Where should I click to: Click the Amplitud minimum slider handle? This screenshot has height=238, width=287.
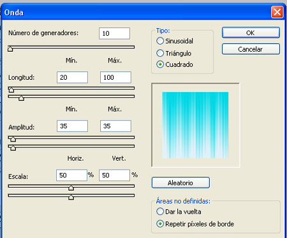coord(13,139)
